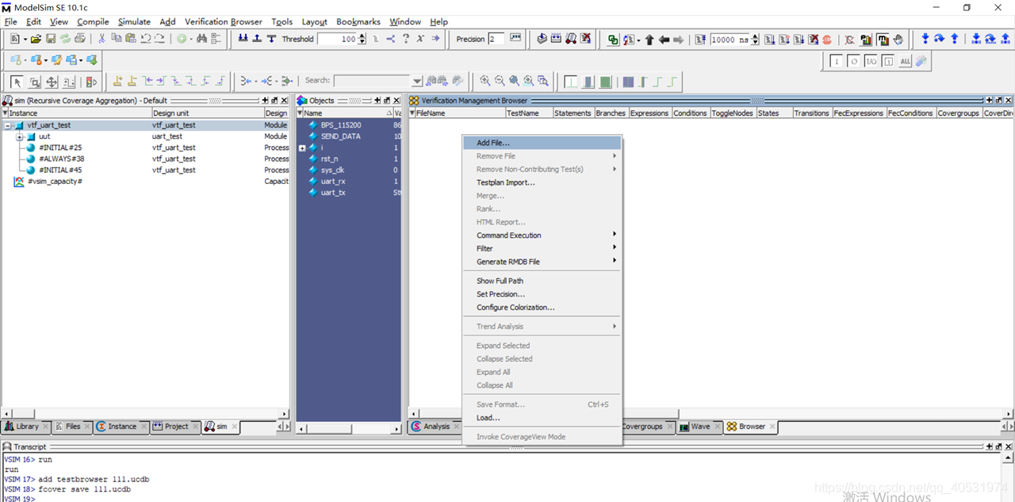
Task: Open the Filter submenu in context menu
Action: (x=542, y=248)
